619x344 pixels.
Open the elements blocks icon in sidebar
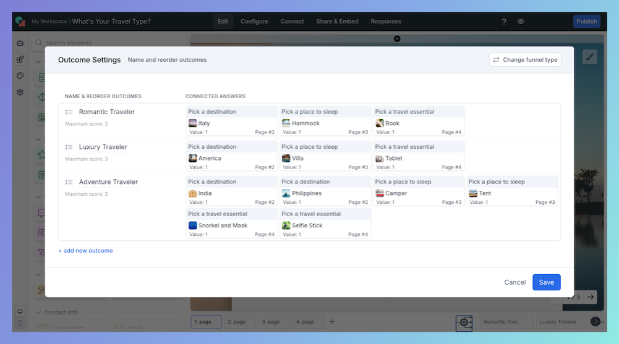(x=20, y=59)
